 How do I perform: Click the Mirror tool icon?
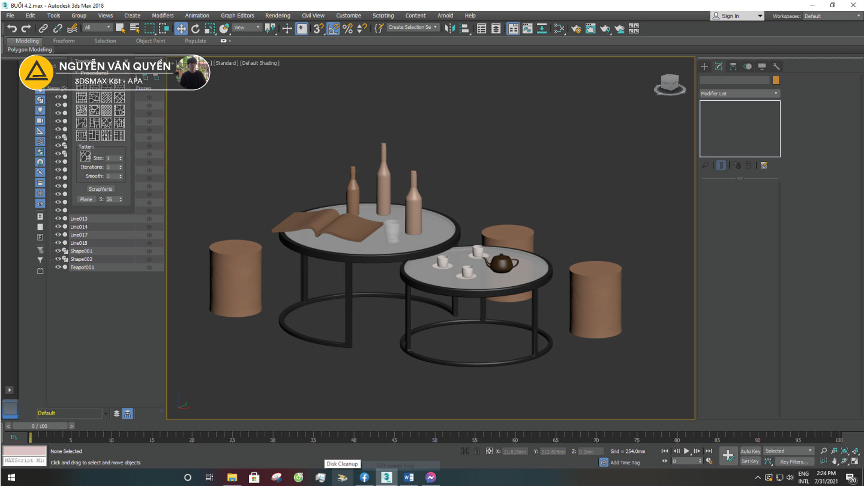click(449, 28)
